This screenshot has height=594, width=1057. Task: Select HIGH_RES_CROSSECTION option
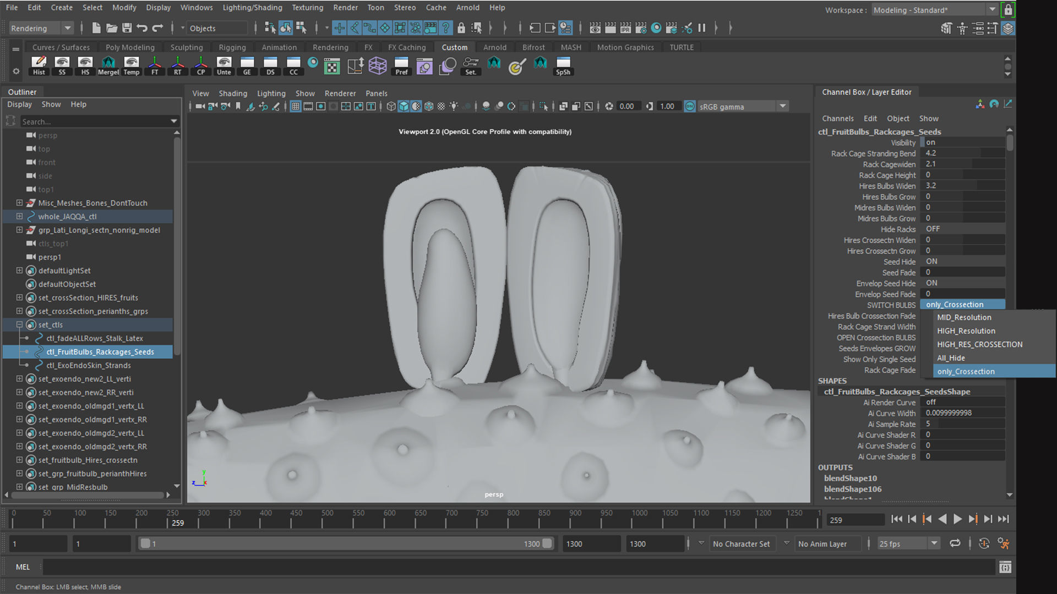tap(979, 344)
